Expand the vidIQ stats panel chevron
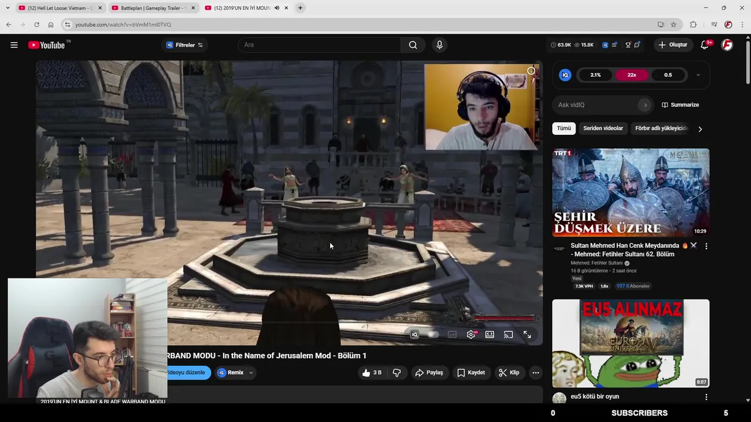This screenshot has height=422, width=751. [698, 75]
